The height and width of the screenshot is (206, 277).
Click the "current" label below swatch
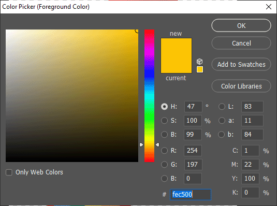point(176,78)
